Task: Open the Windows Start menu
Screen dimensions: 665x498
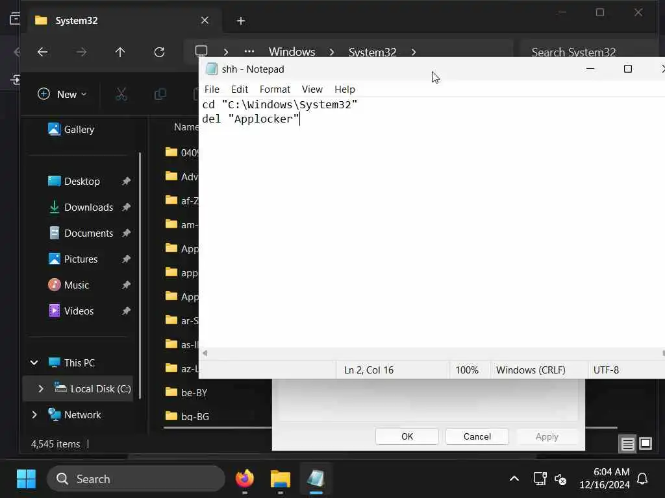Action: [26, 479]
